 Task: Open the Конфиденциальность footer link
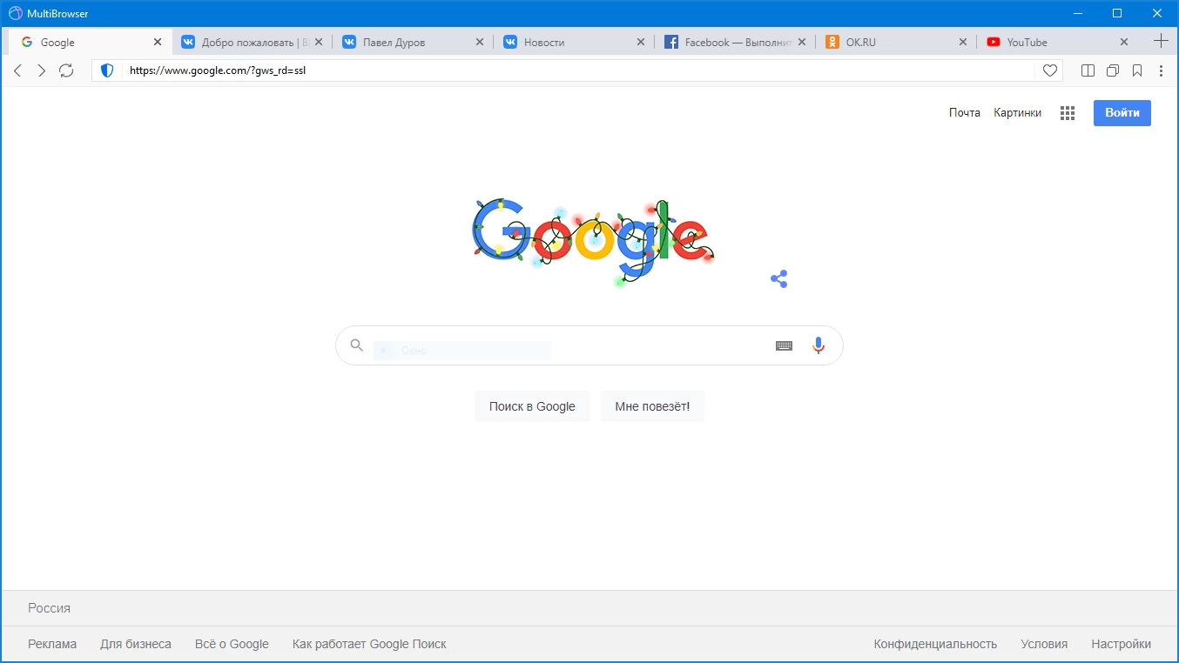(935, 645)
